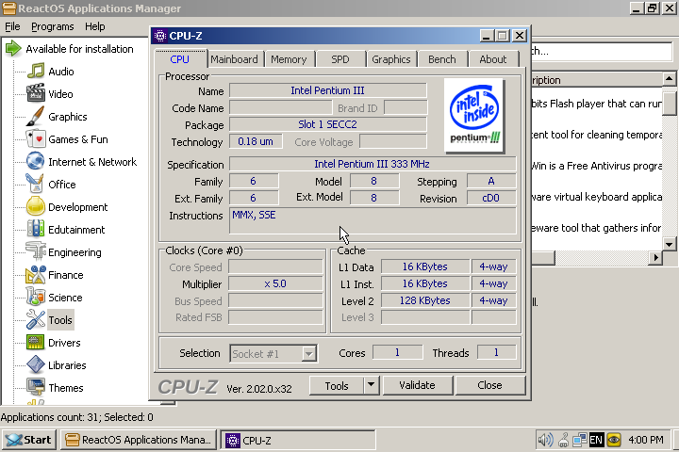Switch to the Mainboard tab
The height and width of the screenshot is (452, 679).
[234, 59]
